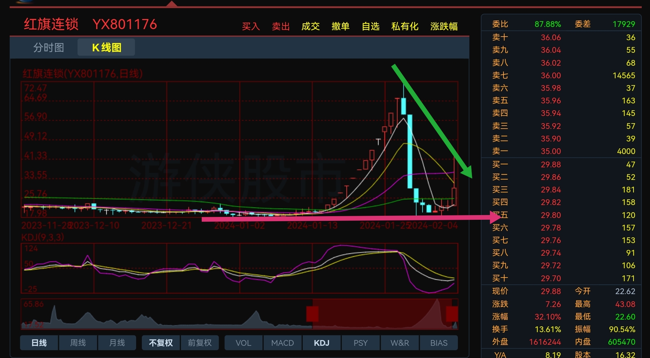Click the 现价 value 29.88
Viewport: 650px width, 358px height.
click(x=551, y=291)
